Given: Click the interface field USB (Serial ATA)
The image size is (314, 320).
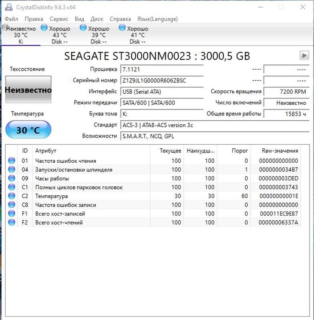Looking at the screenshot, I should [162, 92].
